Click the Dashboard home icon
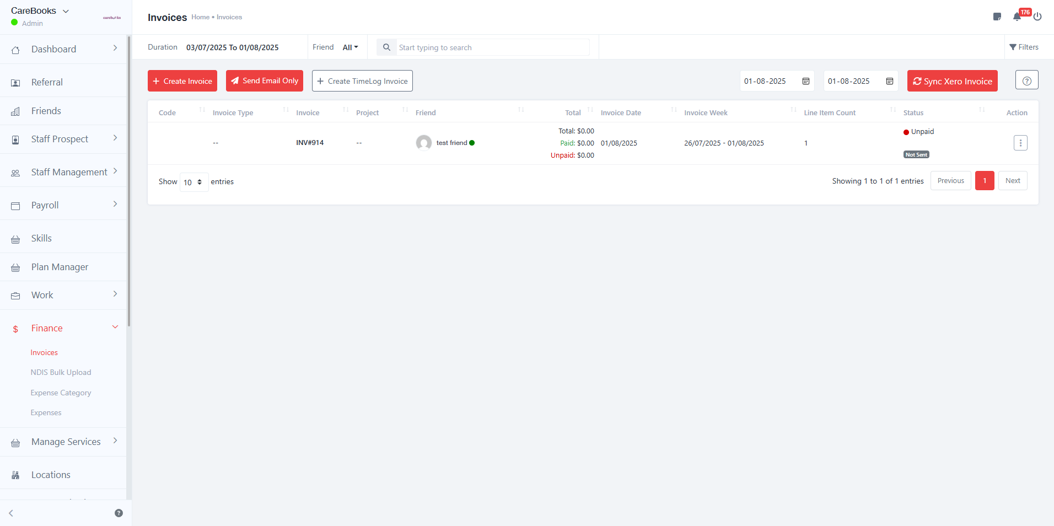Image resolution: width=1054 pixels, height=526 pixels. 15,50
